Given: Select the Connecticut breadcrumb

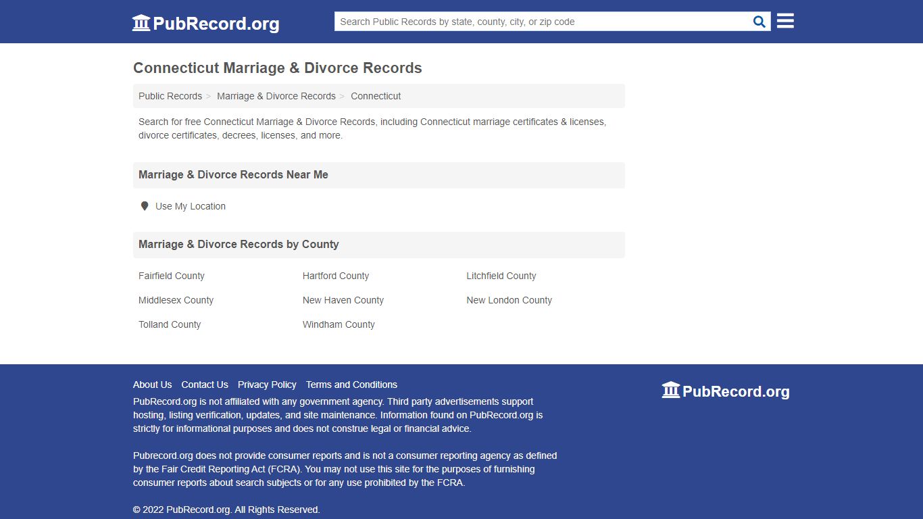Looking at the screenshot, I should click(x=376, y=96).
